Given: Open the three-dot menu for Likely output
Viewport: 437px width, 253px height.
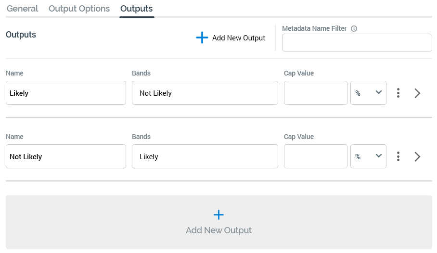Looking at the screenshot, I should [398, 93].
